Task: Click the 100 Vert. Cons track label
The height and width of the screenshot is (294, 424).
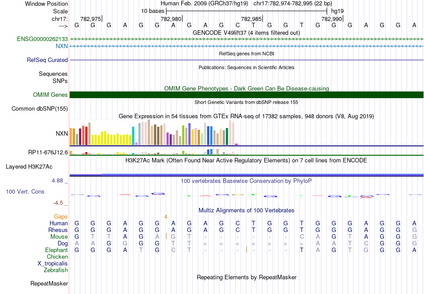Action: click(25, 191)
